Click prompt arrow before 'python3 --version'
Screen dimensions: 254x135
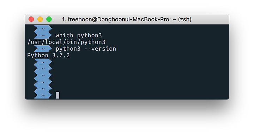(43, 49)
